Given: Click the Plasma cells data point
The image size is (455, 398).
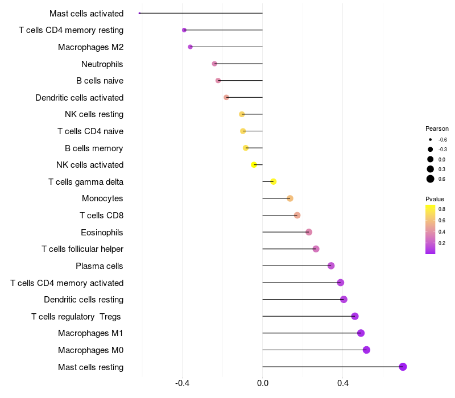Looking at the screenshot, I should [331, 266].
